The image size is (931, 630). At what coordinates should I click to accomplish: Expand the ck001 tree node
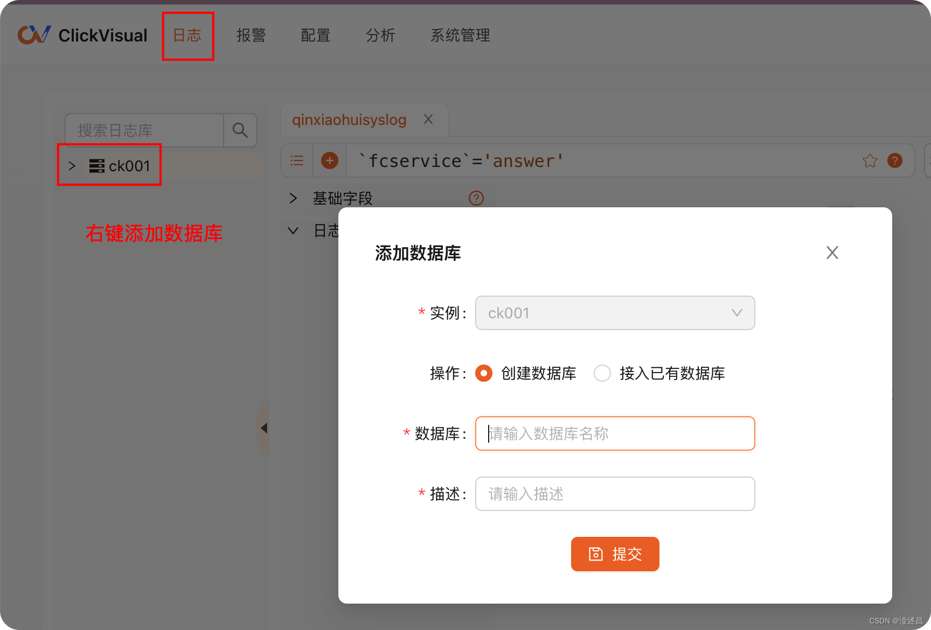click(x=72, y=166)
